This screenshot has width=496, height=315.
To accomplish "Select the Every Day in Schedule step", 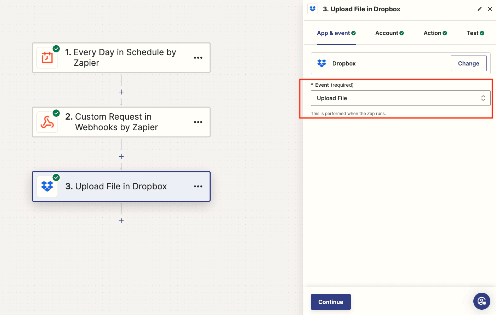I will (x=121, y=58).
